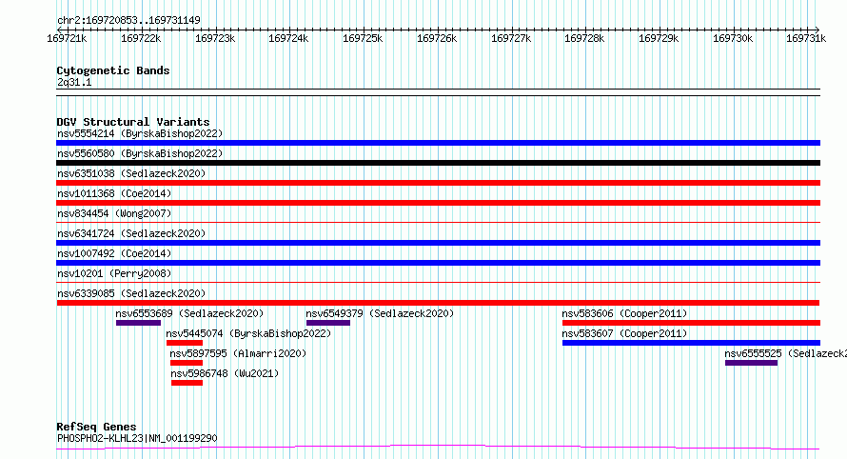Select the nsv1011368 (Coe2014) label
This screenshot has height=459, width=847.
(114, 193)
